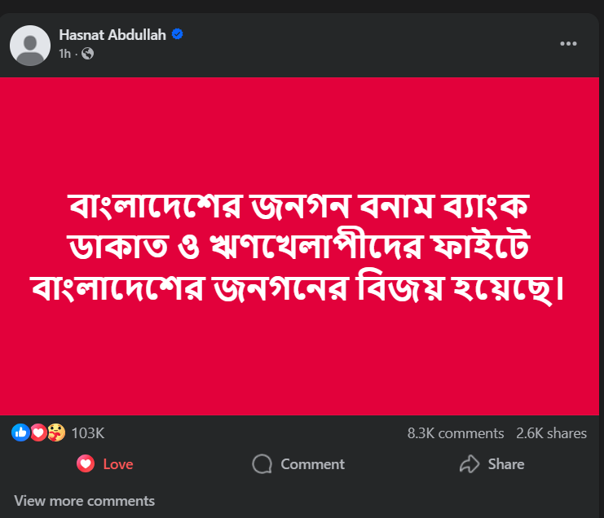The height and width of the screenshot is (518, 604).
Task: Show the 8.3K comments
Action: [x=455, y=433]
